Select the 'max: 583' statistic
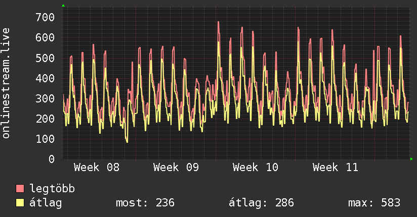417x217 pixels. pyautogui.click(x=374, y=203)
